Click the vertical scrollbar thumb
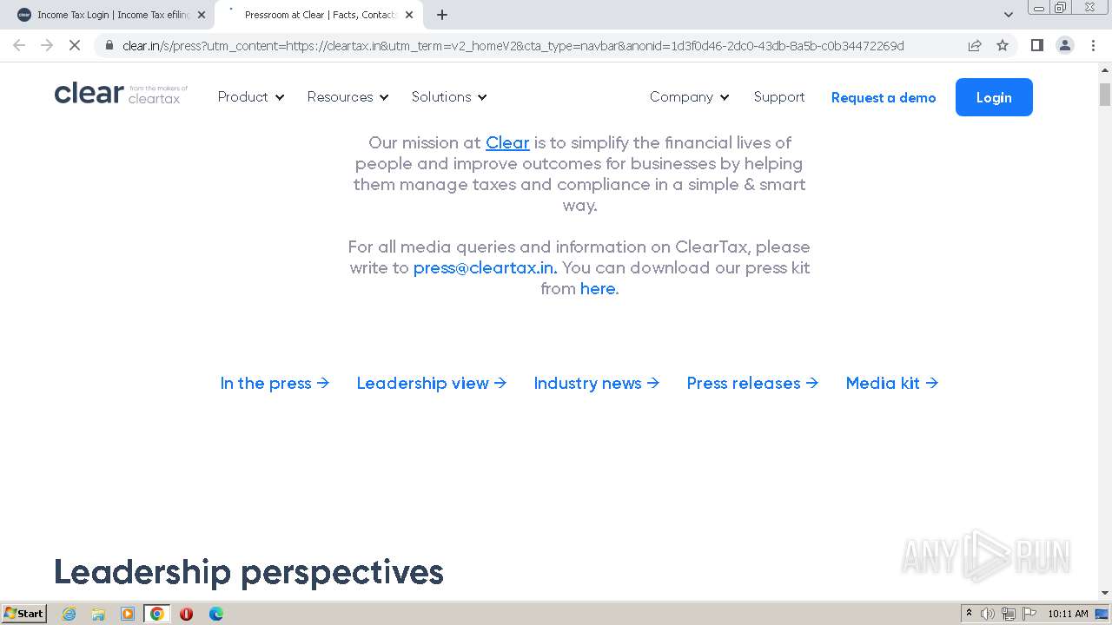The image size is (1112, 625). [1105, 94]
